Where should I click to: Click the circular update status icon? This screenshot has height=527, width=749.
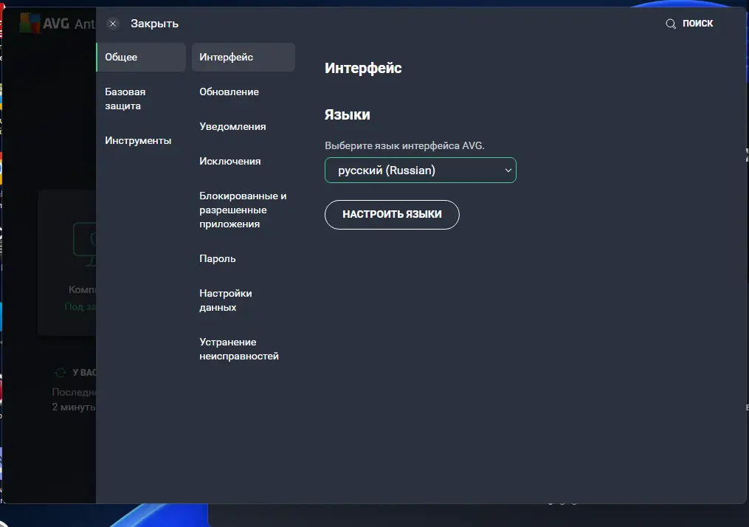[61, 372]
